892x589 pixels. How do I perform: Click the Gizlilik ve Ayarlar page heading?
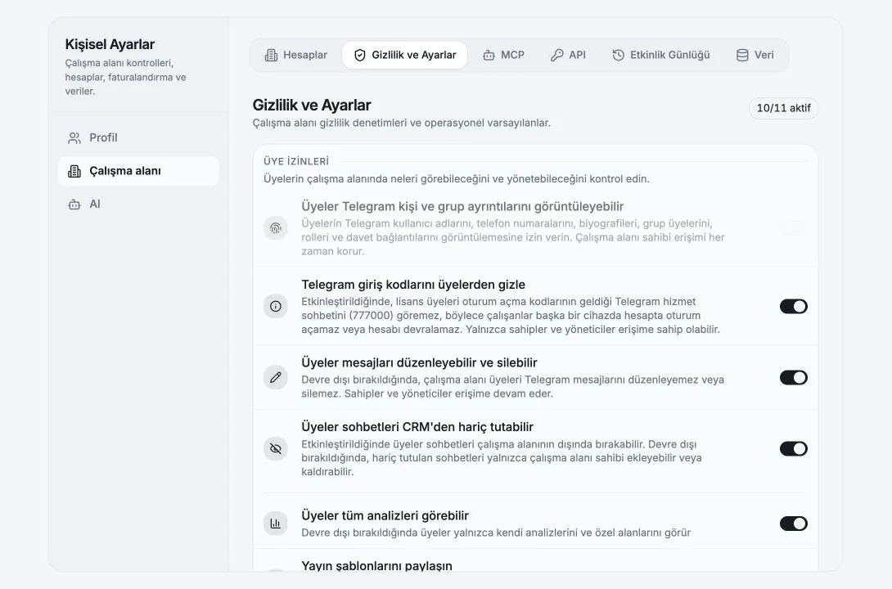point(312,106)
